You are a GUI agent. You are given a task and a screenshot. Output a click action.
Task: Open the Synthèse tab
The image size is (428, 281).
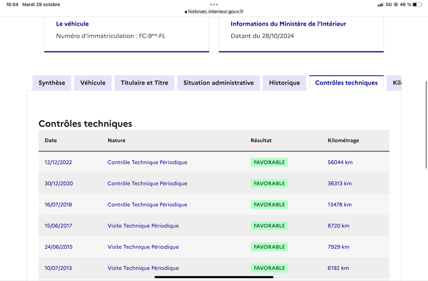[51, 83]
